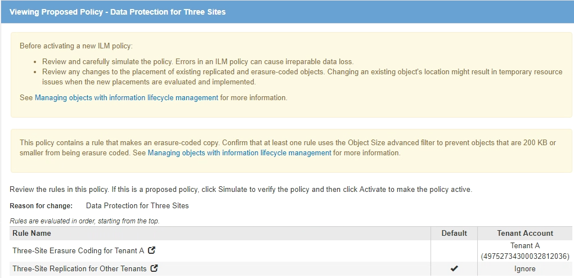Open external link icon for Replication rule
Viewport: 574px width, 278px height.
point(154,268)
